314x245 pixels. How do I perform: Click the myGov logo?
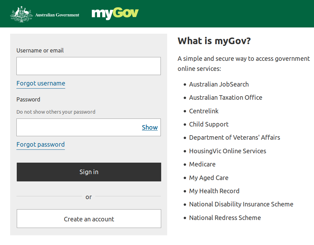pos(115,14)
